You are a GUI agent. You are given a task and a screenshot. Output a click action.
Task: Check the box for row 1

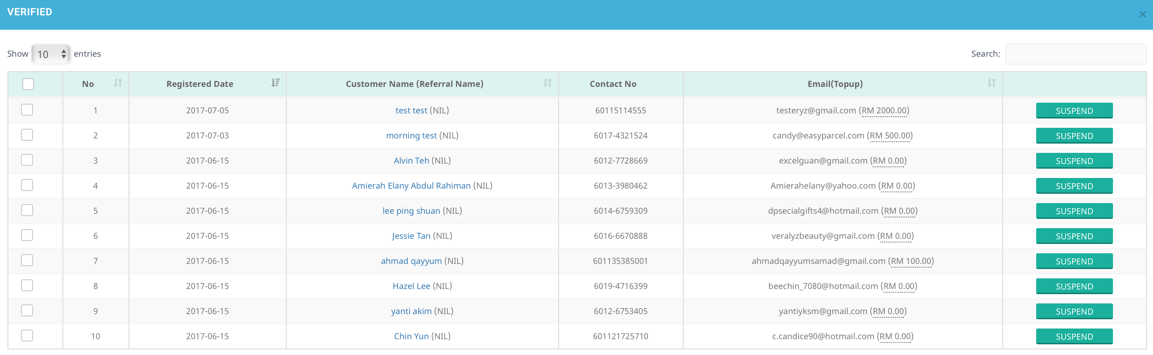click(x=27, y=110)
